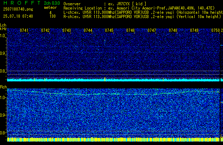This screenshot has height=145, width=223.
Task: Select the 0742 time marker
Action: [x=45, y=30]
